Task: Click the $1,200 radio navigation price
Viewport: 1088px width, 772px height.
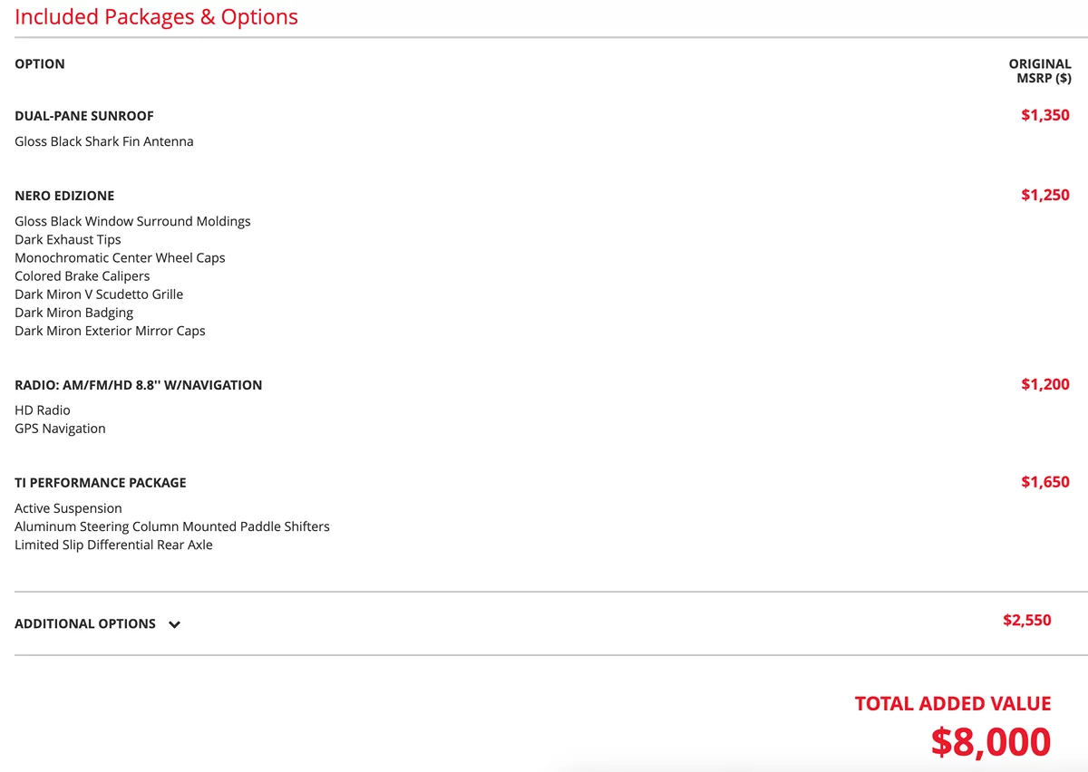Action: tap(1044, 385)
